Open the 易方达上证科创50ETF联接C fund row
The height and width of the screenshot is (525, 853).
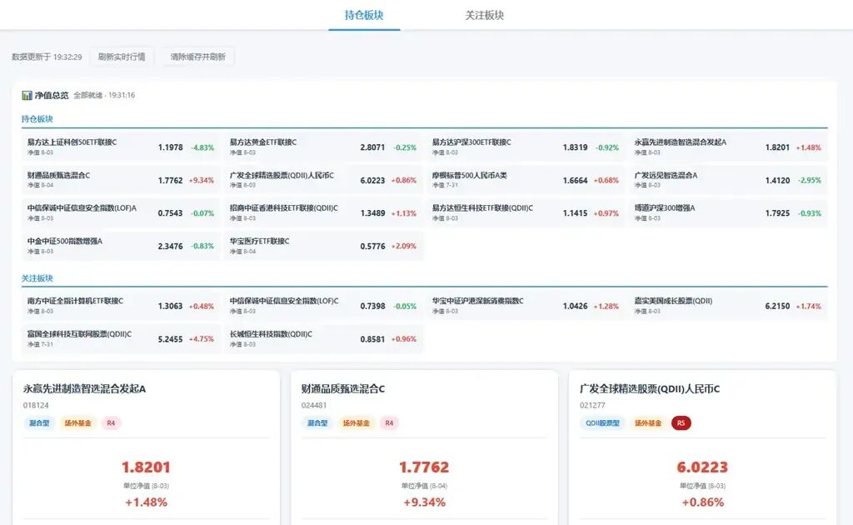coord(121,147)
